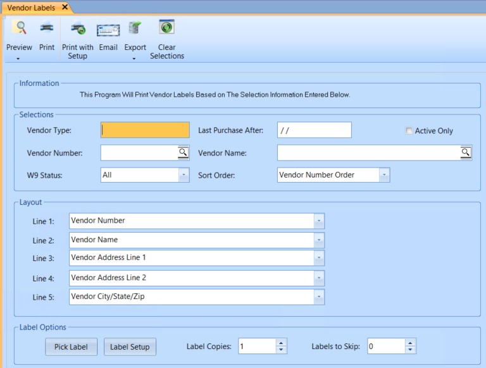
Task: Open the Line 5 layout dropdown
Action: (319, 297)
